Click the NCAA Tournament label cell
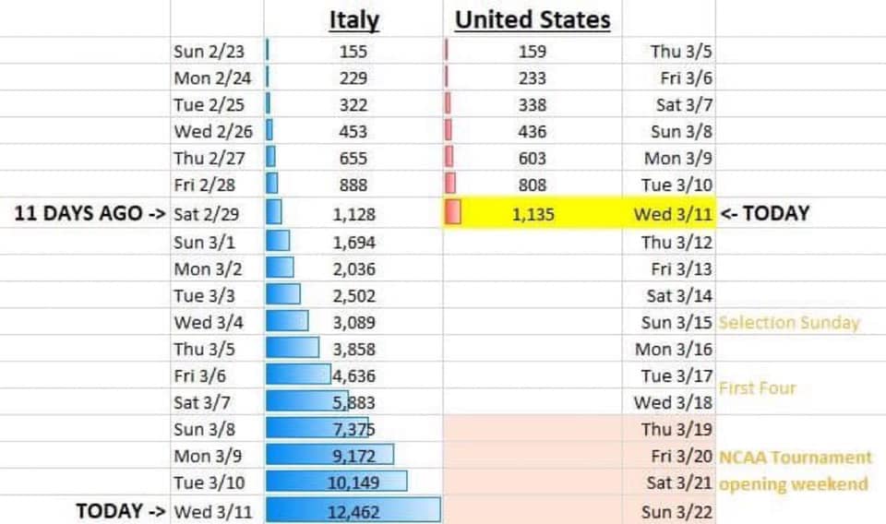886x524 pixels. [795, 457]
